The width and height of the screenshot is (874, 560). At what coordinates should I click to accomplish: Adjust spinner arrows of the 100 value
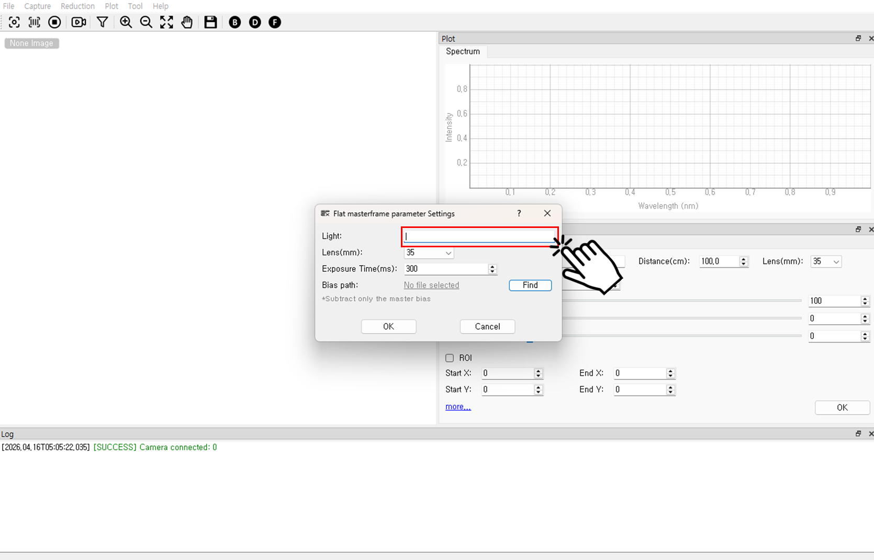865,301
